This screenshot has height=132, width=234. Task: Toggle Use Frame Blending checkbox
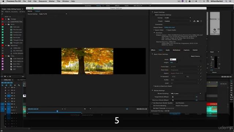(x=152, y=106)
